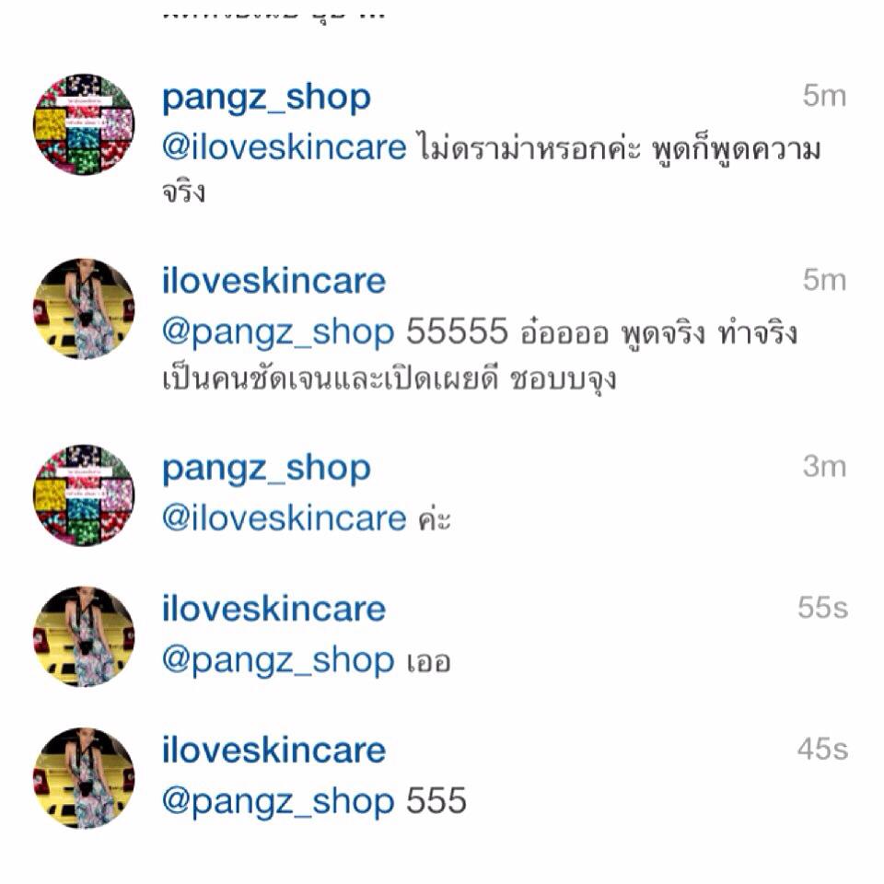Tap pangz_shop username on the 3m comment

pos(267,469)
